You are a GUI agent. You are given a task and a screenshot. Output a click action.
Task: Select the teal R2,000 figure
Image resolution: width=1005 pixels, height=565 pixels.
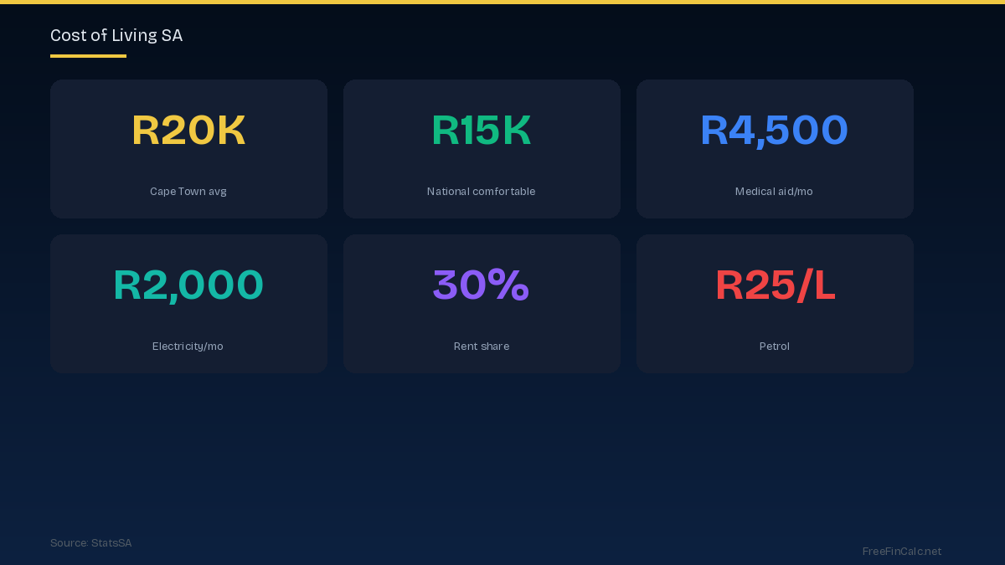pos(188,285)
